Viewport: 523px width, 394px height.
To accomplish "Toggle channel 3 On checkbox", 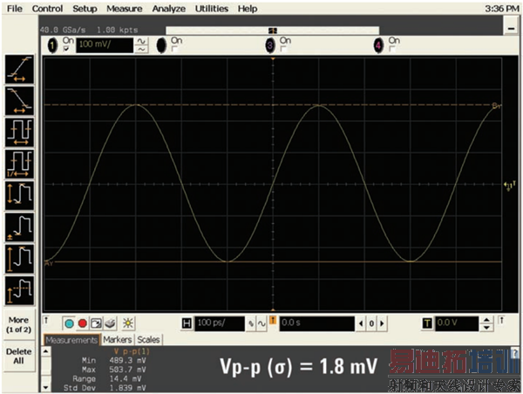I will 283,49.
